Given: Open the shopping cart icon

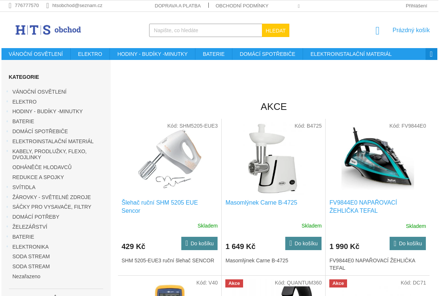Looking at the screenshot, I should coord(377,31).
